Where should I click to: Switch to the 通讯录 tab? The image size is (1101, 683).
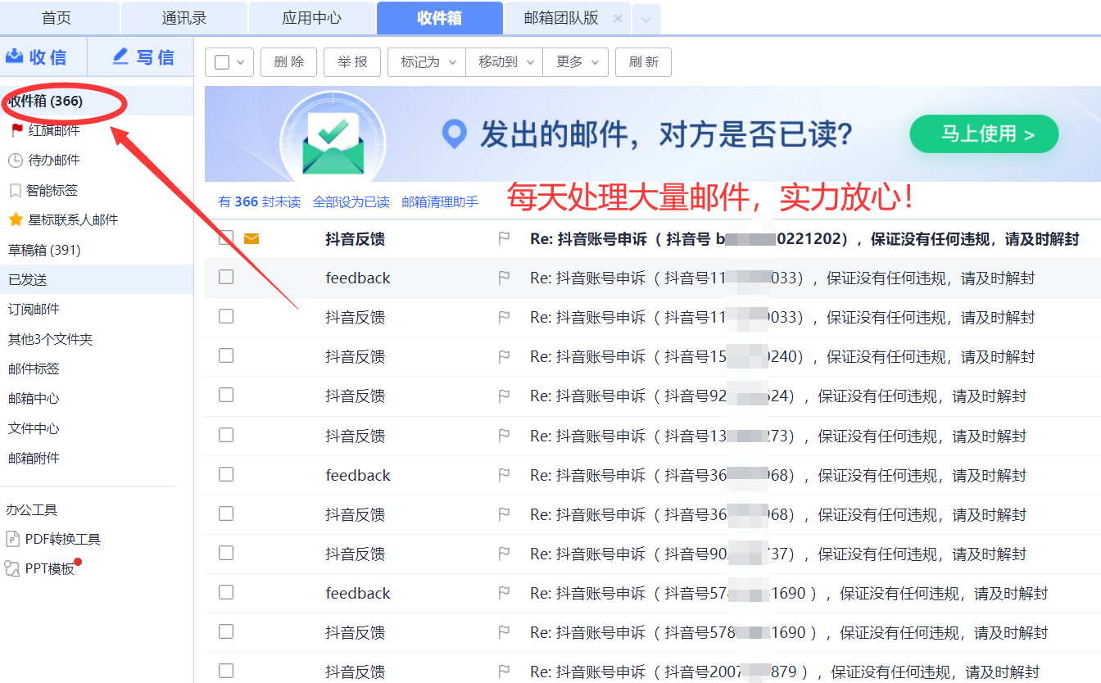(184, 18)
